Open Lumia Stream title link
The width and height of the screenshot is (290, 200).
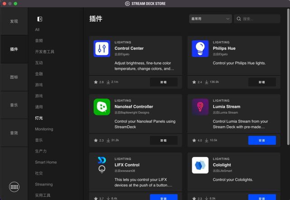(227, 107)
